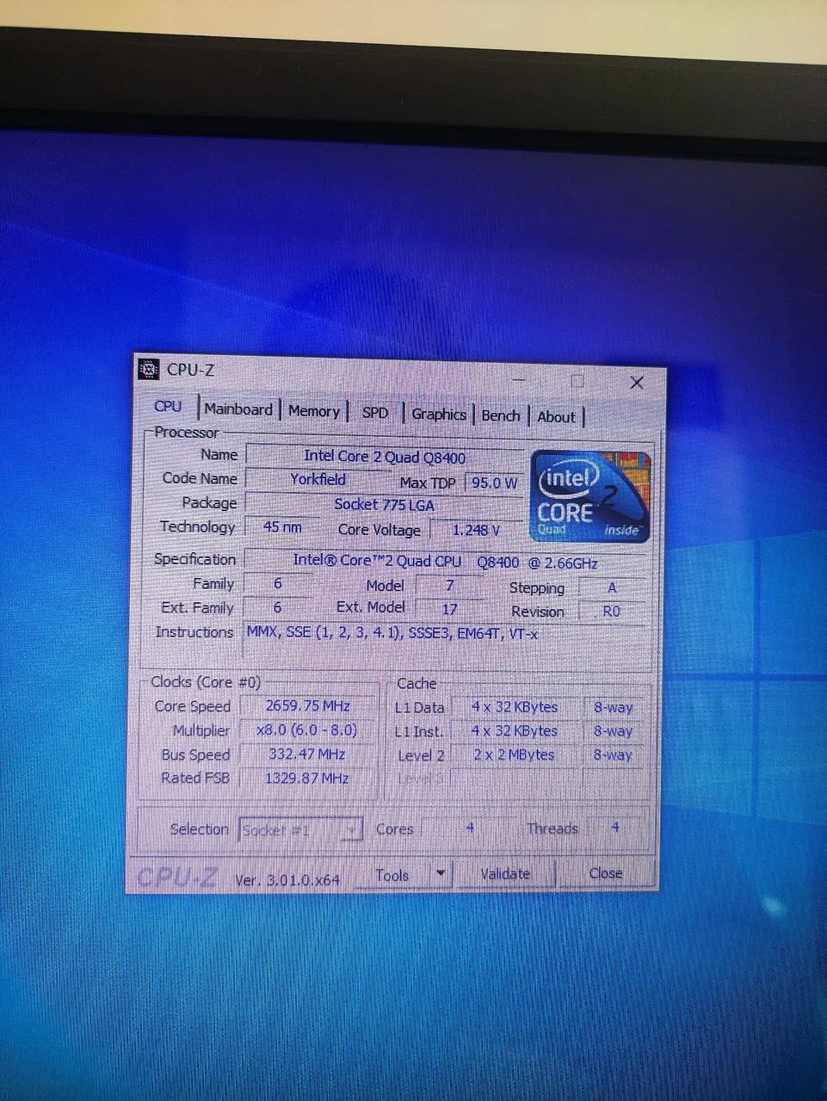Expand the Tools dropdown arrow
This screenshot has width=827, height=1101.
tap(441, 875)
